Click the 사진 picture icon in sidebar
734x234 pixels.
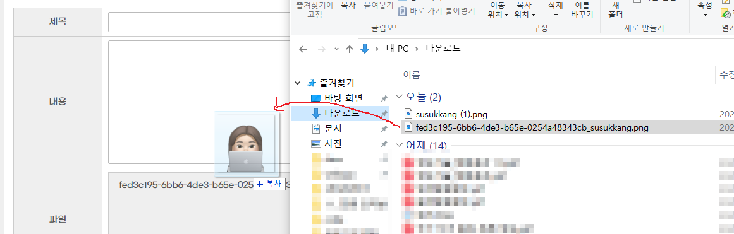(317, 143)
